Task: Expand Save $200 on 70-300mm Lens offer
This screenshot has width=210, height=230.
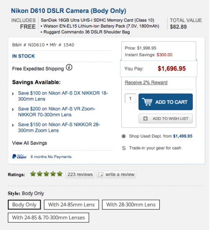Action: [57, 112]
